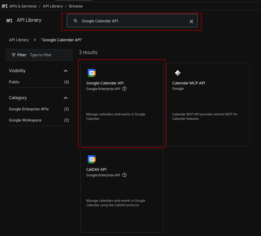Click the (2) count beside Google Enterprise APIs
This screenshot has height=236, width=261.
click(67, 109)
